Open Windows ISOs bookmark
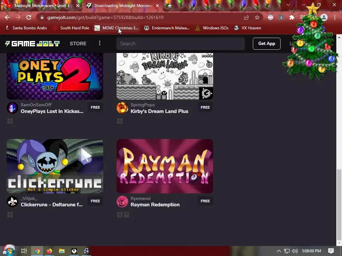This screenshot has width=342, height=256. [x=212, y=28]
